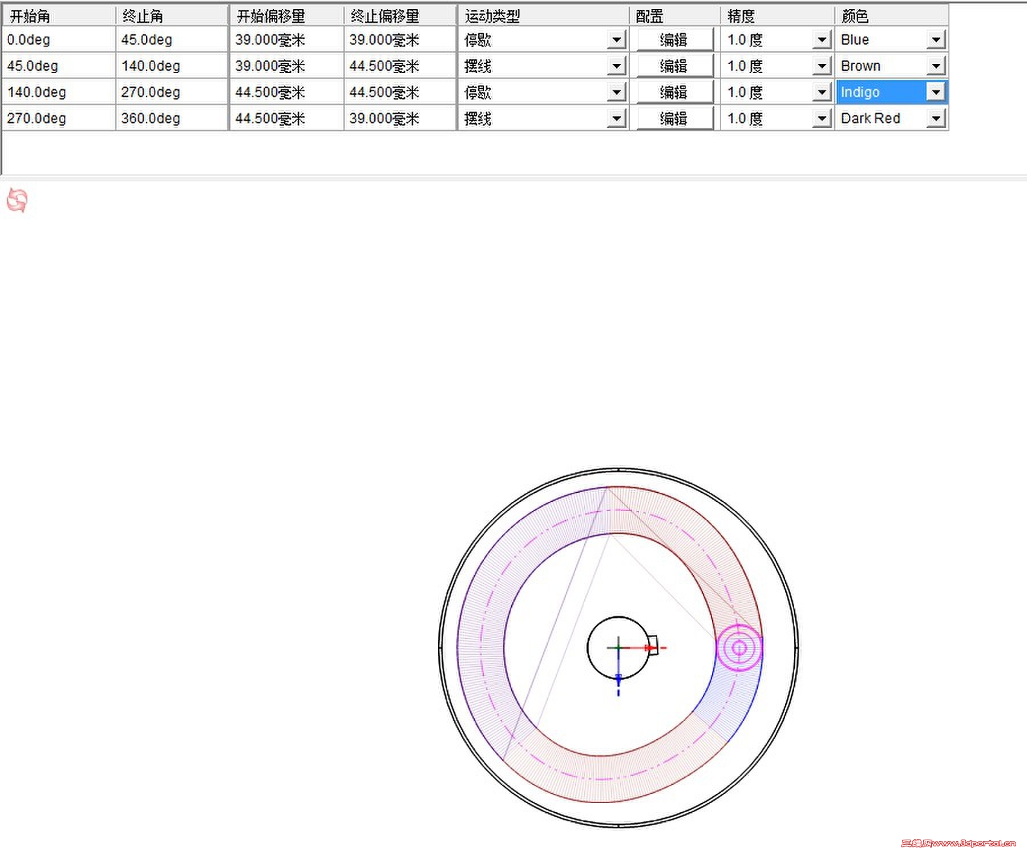Select the 270.0deg start angle in the Dark Red row
1027x851 pixels.
[58, 119]
